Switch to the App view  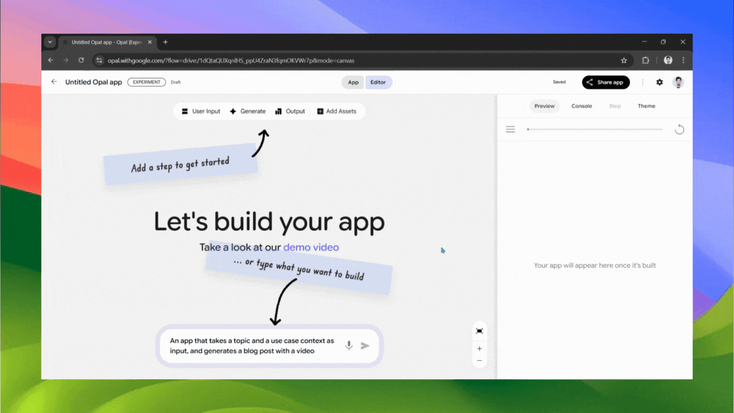[352, 82]
